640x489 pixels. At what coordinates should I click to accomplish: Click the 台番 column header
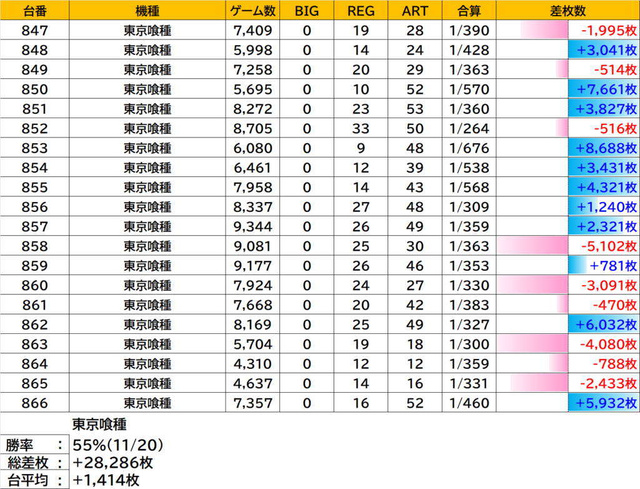(x=34, y=11)
